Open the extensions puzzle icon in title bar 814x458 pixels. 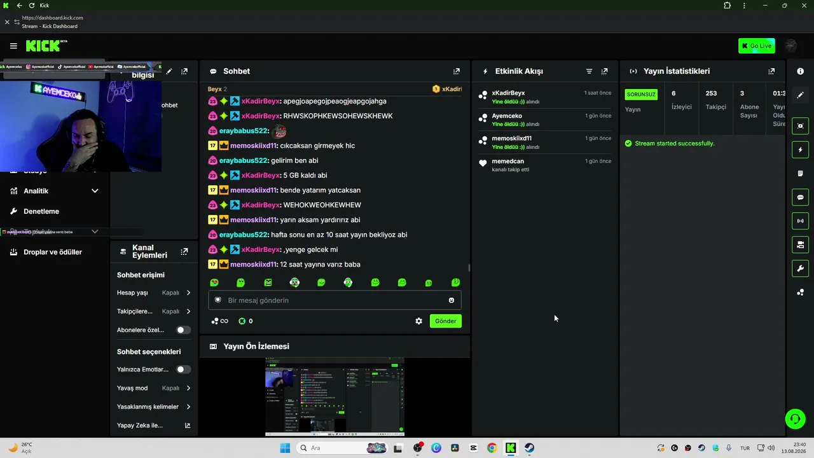point(727,6)
